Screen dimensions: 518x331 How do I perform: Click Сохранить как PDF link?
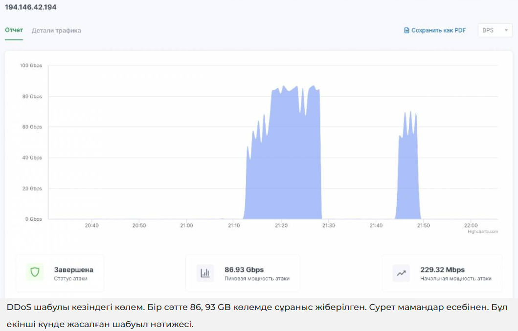click(438, 30)
